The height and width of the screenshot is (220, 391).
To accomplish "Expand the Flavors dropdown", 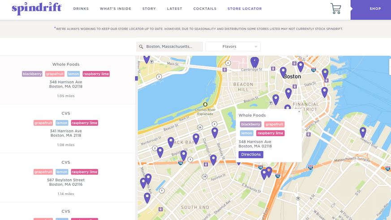I will point(233,47).
